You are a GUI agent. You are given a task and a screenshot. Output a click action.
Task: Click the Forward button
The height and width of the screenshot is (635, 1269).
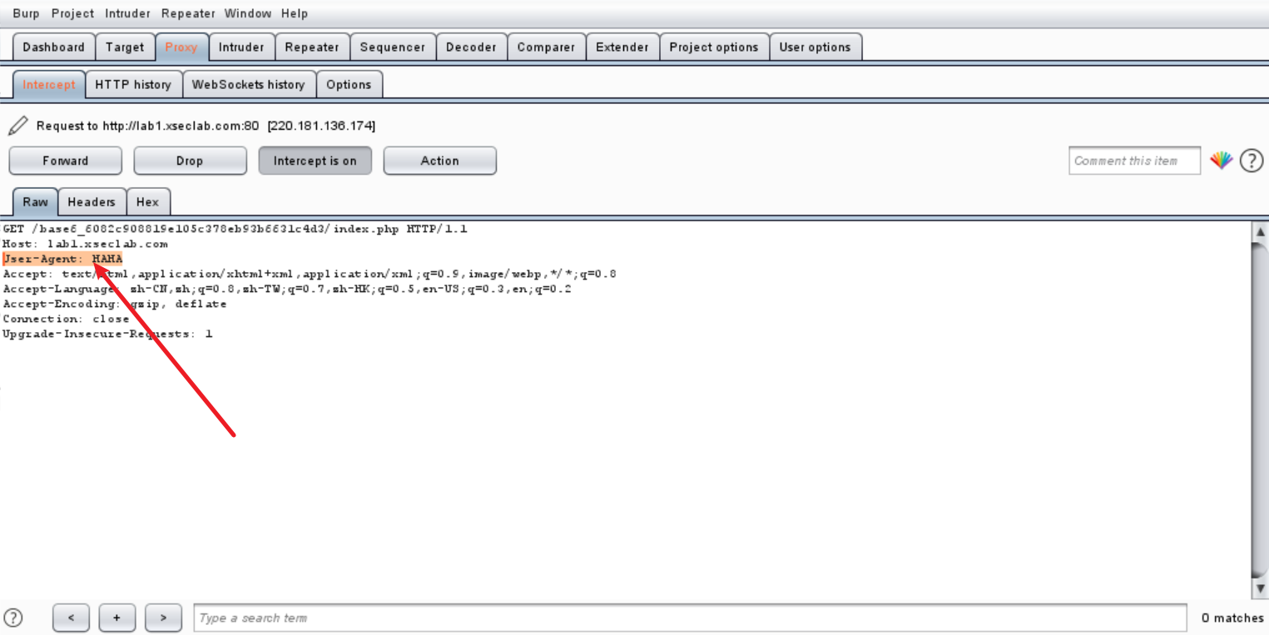tap(66, 161)
